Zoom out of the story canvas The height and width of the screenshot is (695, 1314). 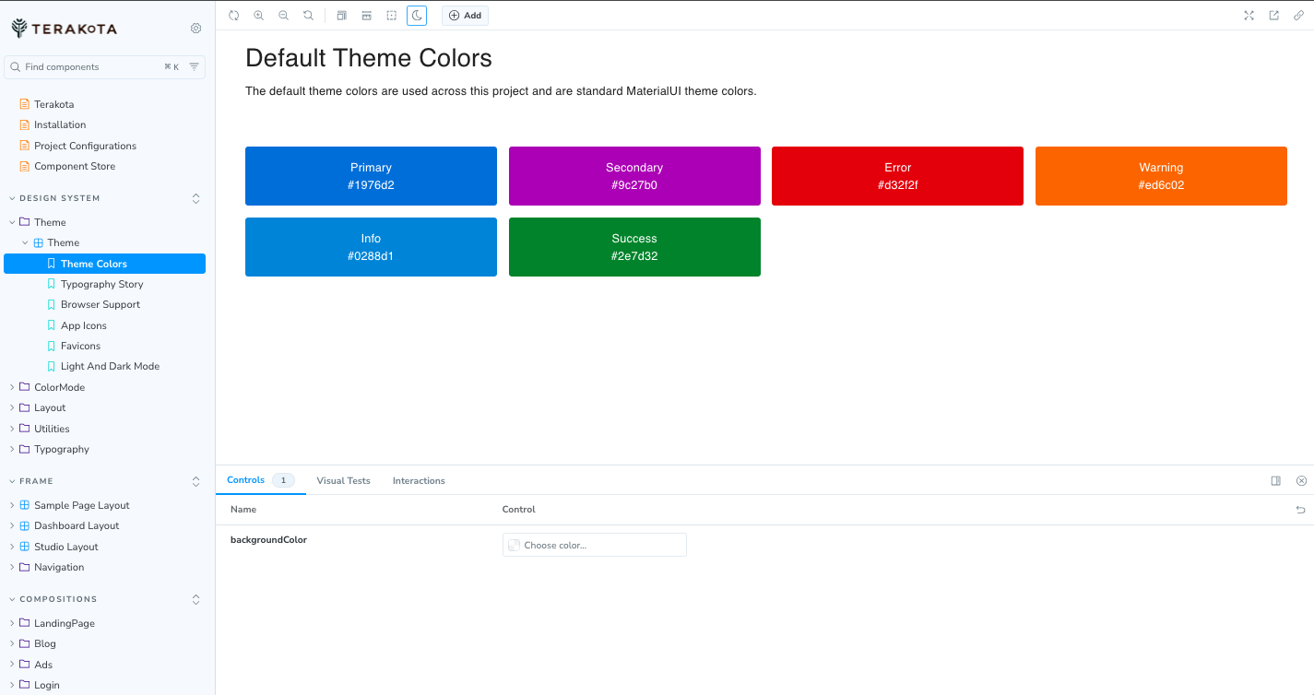click(x=283, y=15)
